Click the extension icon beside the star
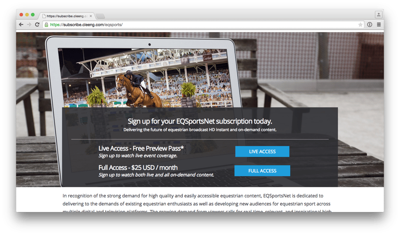 click(369, 24)
